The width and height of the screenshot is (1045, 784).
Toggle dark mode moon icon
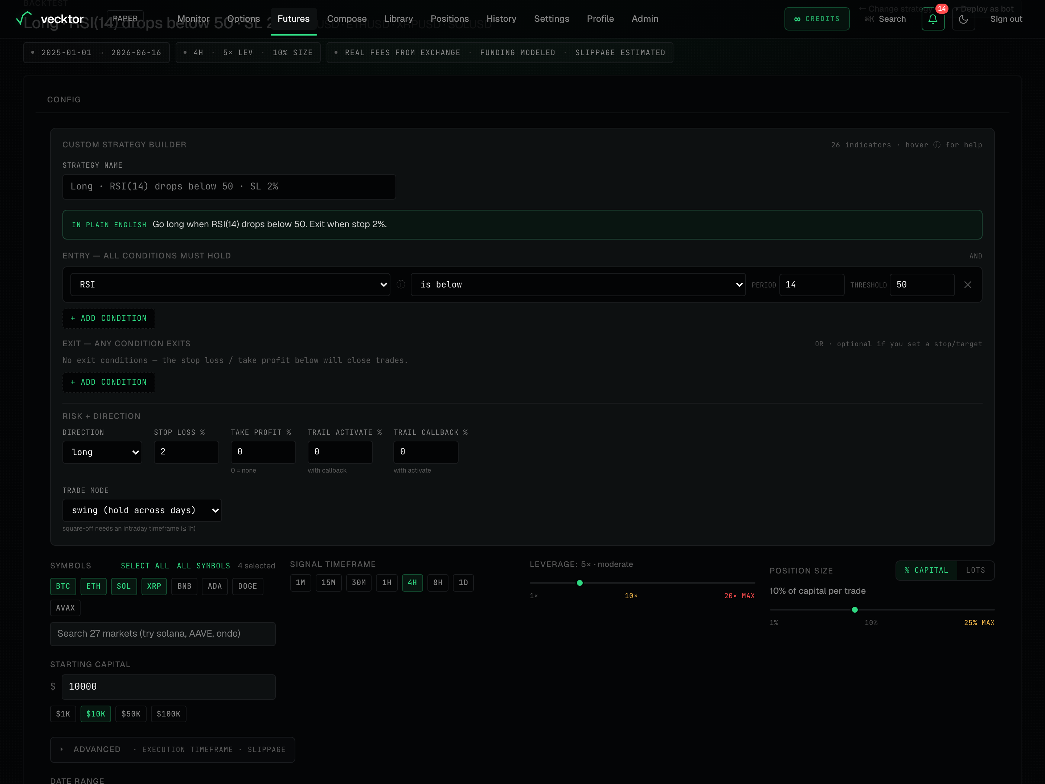click(x=963, y=19)
